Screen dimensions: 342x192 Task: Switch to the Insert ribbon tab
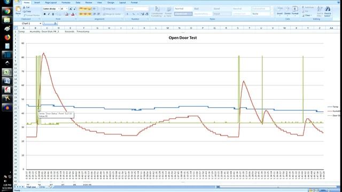pyautogui.click(x=37, y=3)
